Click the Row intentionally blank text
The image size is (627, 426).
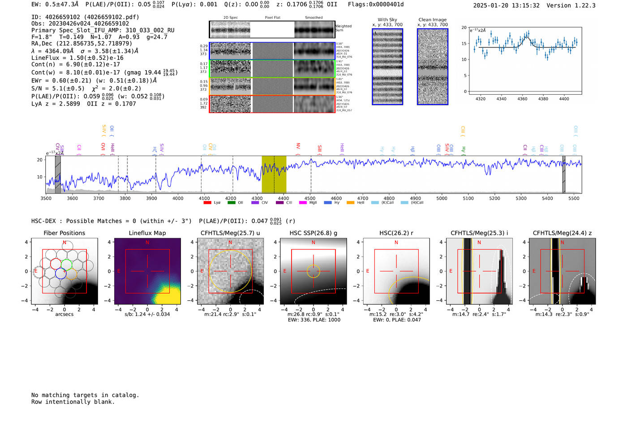(x=73, y=402)
